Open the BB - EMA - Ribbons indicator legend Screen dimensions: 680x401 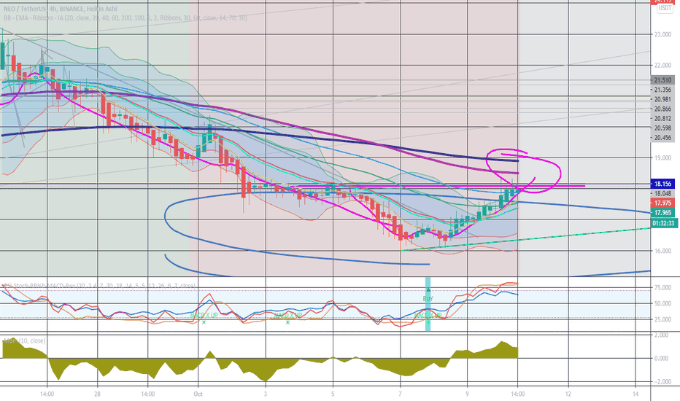[x=125, y=18]
